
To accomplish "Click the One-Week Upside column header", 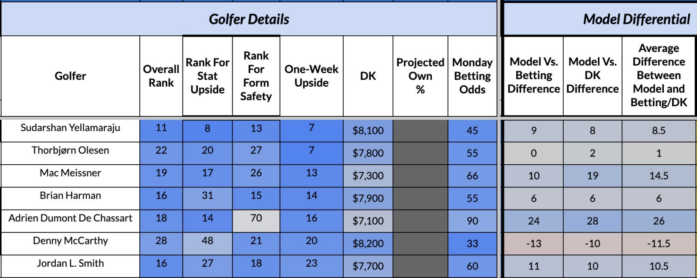I will tap(311, 76).
